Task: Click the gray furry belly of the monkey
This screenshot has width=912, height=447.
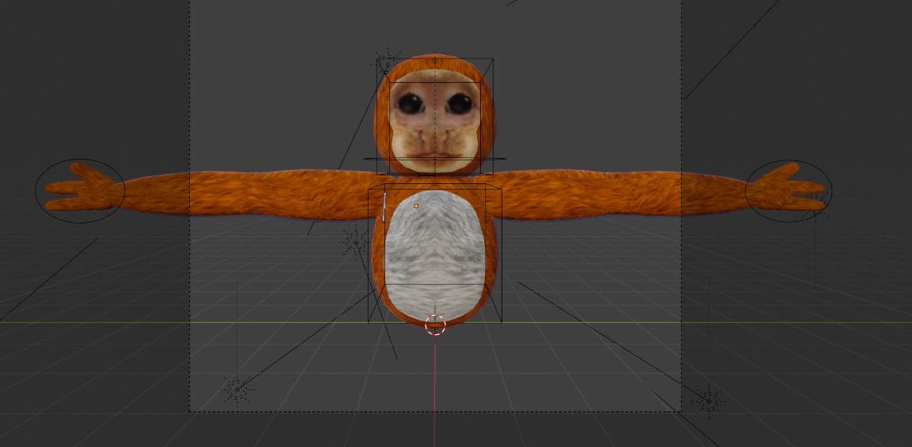Action: 435,255
